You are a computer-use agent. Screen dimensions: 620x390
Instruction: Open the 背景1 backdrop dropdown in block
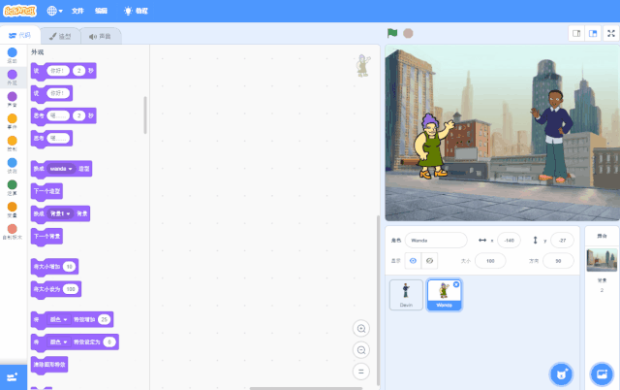point(60,213)
